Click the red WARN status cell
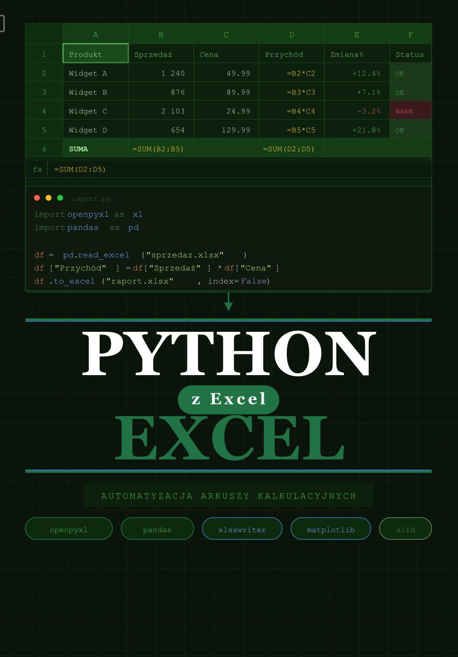Image resolution: width=458 pixels, height=657 pixels. [410, 111]
